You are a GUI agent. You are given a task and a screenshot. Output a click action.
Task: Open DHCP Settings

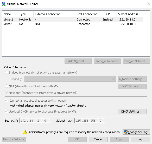(x=132, y=112)
